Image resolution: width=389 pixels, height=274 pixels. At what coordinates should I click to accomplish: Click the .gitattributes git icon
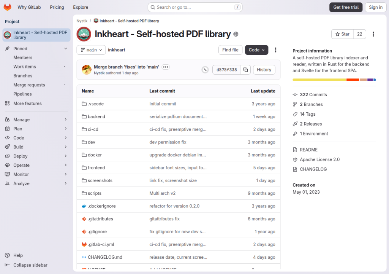pyautogui.click(x=84, y=219)
